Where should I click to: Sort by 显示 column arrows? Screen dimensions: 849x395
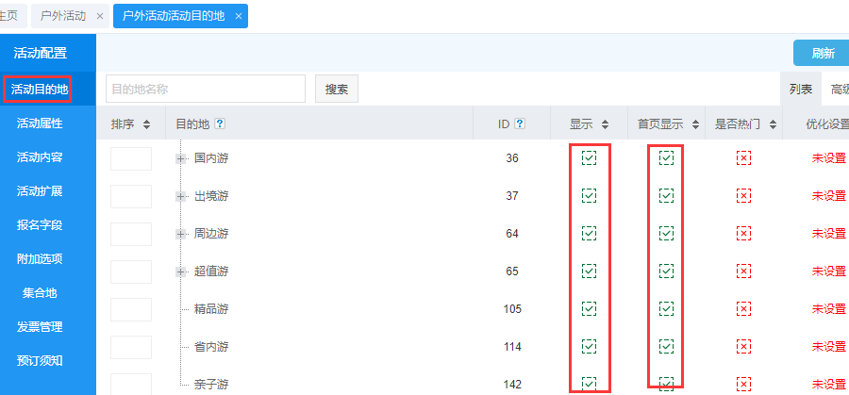coord(604,124)
